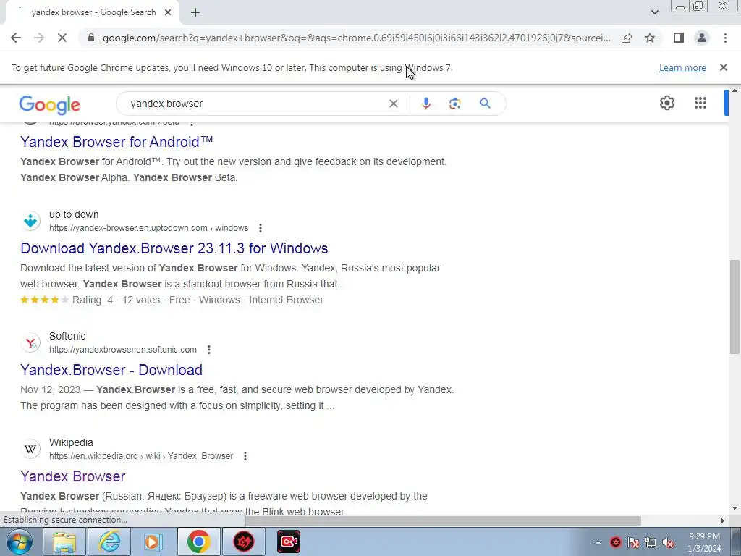Open the Google apps grid

pyautogui.click(x=700, y=103)
